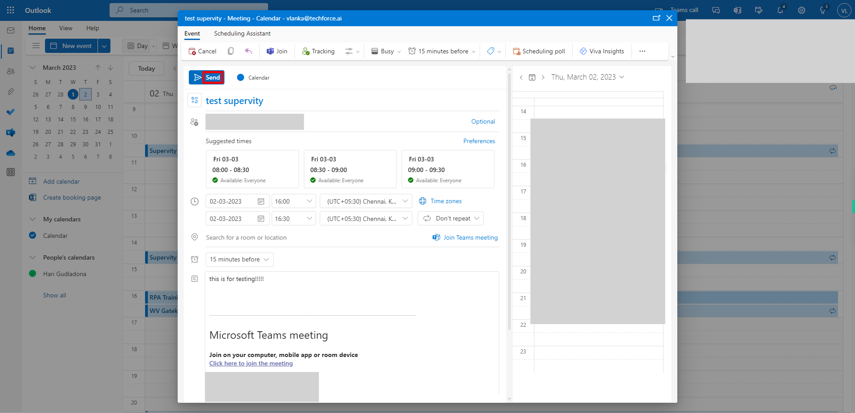The image size is (855, 413).
Task: Collapse the My calendars group
Action: coord(33,219)
